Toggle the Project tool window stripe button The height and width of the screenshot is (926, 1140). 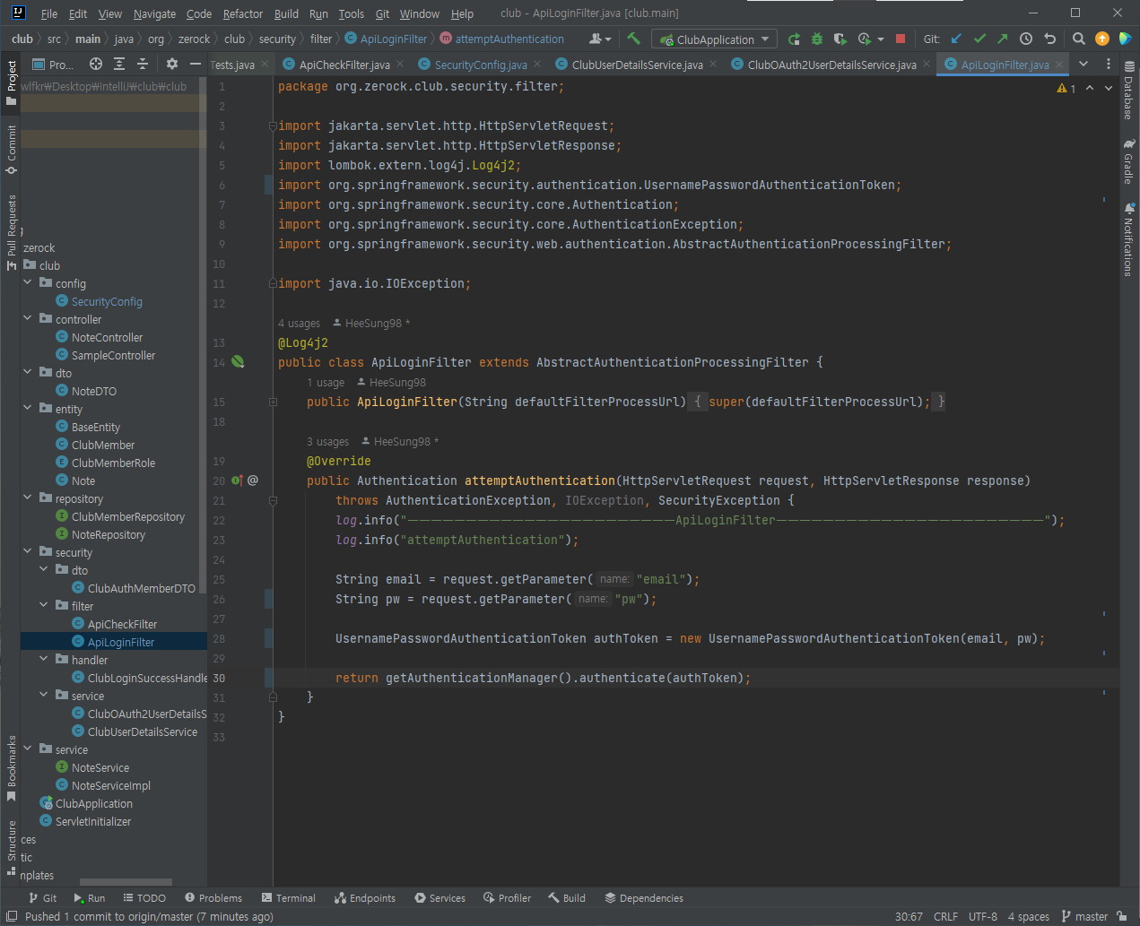[x=12, y=82]
